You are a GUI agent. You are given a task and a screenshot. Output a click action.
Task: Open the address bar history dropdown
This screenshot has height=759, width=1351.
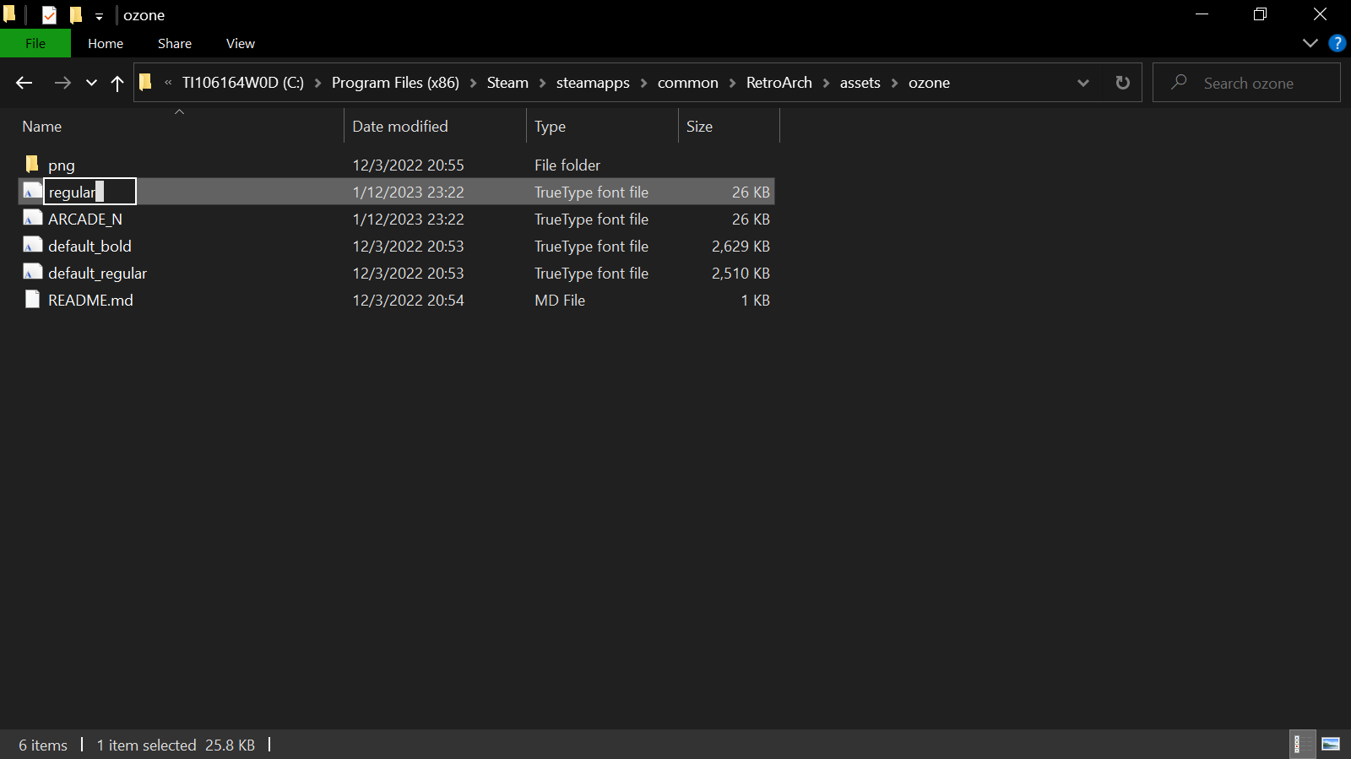1083,83
